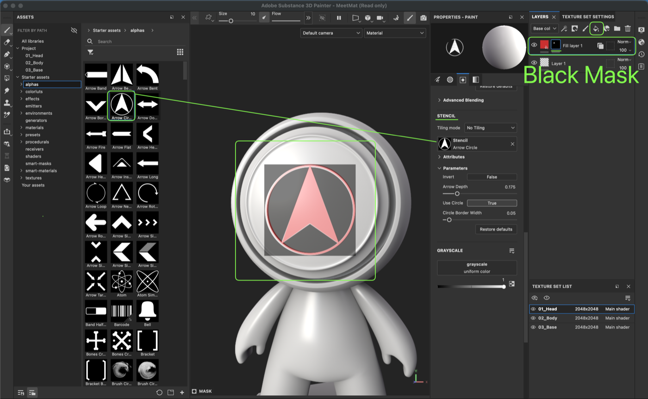
Task: Open the grayscale options icon in Properties
Action: pos(511,250)
